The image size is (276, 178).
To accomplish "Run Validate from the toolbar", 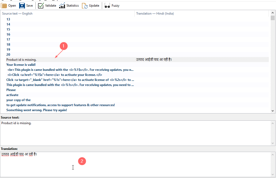I will [41, 6].
